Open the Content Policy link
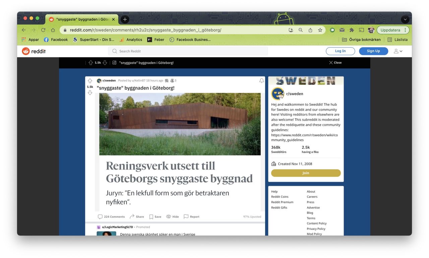 point(316,223)
